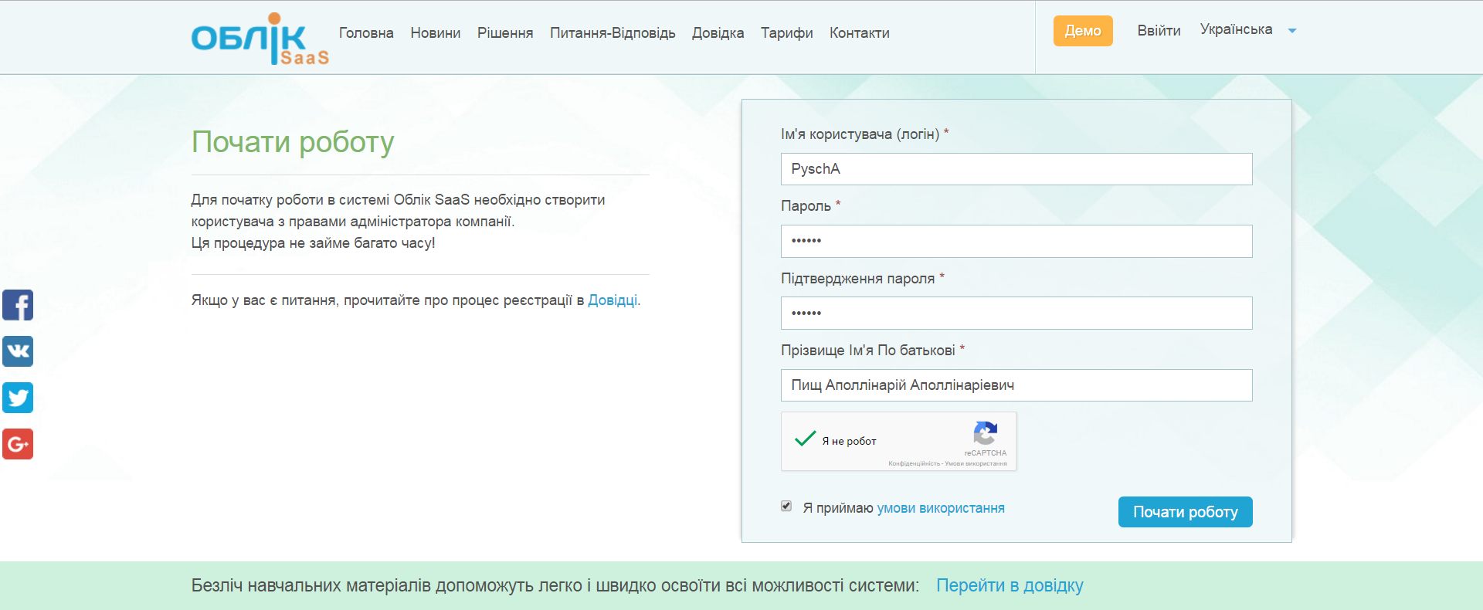Click the reCAPTCHA logo icon
This screenshot has height=610, width=1483.
click(x=986, y=433)
